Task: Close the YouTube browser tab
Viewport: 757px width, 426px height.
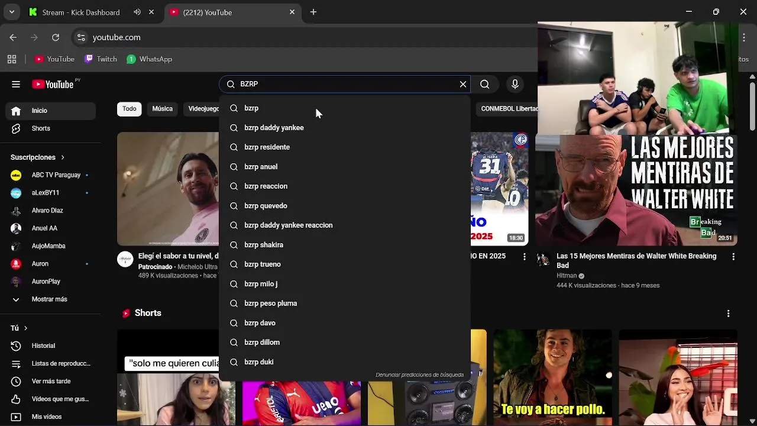Action: point(292,12)
